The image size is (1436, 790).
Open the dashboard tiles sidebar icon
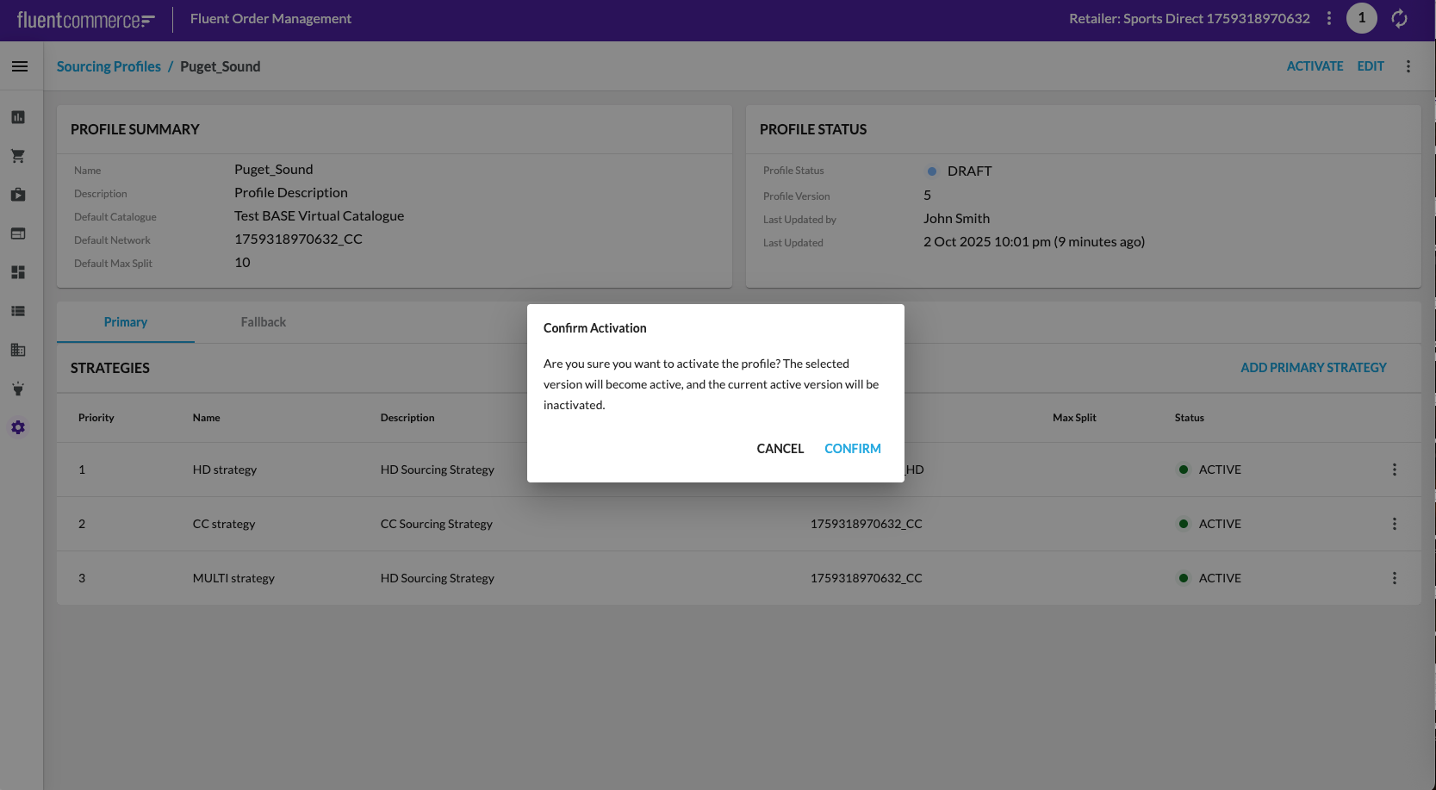(x=18, y=272)
